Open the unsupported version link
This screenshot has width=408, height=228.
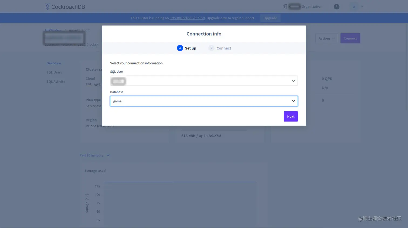[187, 18]
